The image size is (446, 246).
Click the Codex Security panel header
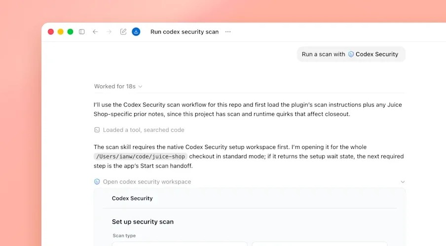click(x=132, y=198)
